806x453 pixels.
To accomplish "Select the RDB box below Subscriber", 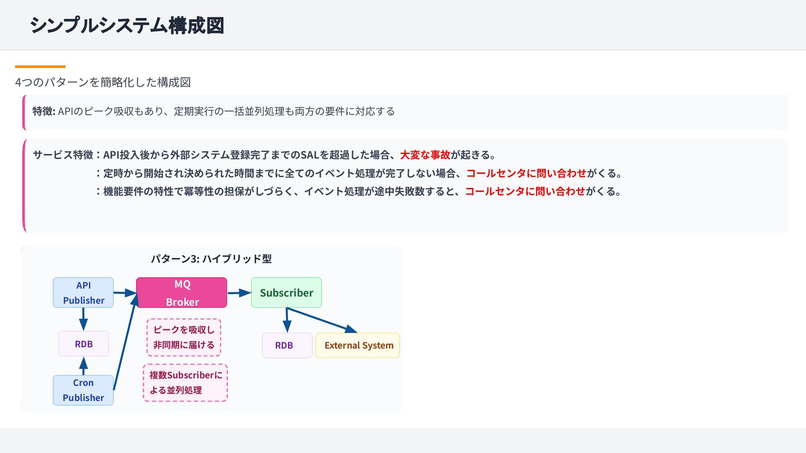I will click(x=287, y=345).
